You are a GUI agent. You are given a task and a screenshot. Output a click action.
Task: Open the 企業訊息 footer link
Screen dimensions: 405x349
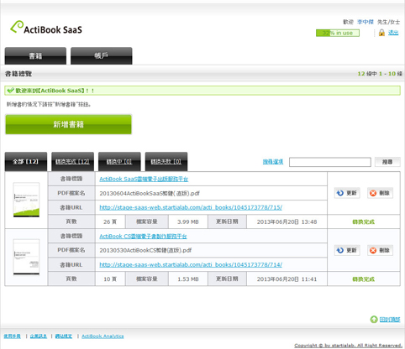[x=39, y=336]
